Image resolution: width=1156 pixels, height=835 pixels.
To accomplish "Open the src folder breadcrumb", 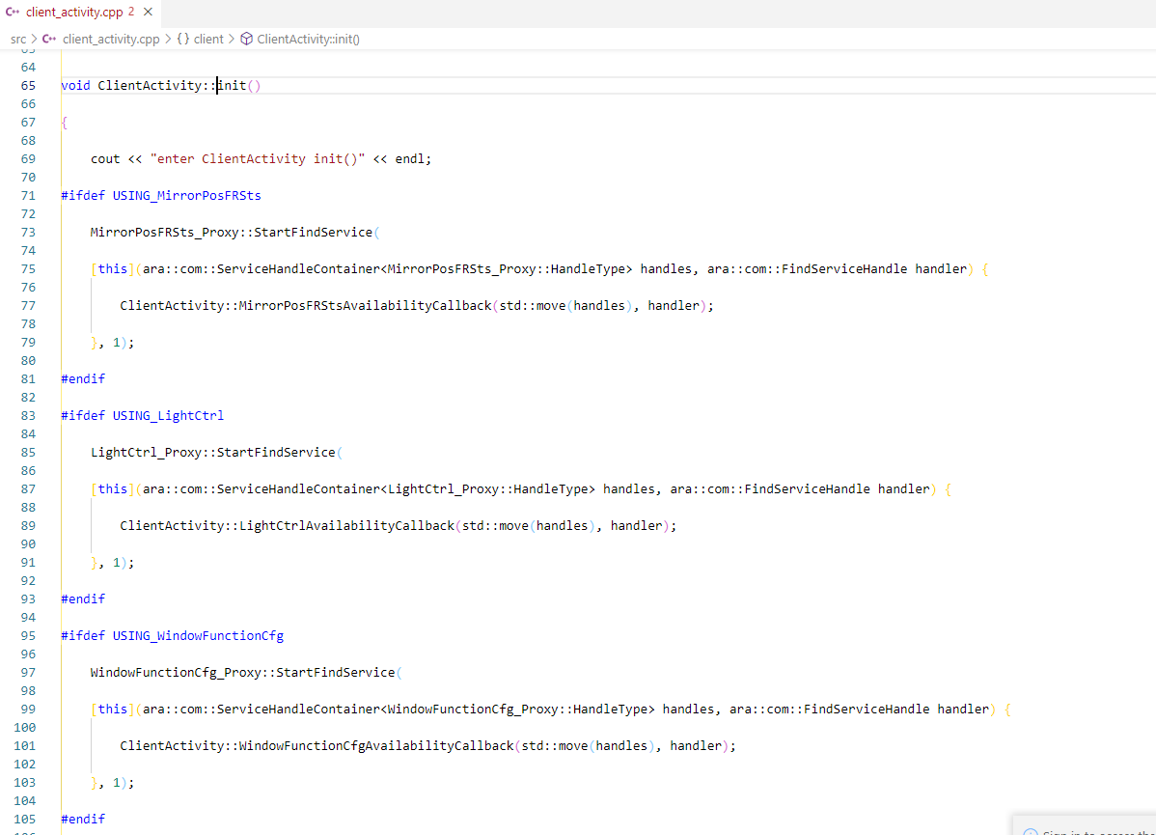I will pyautogui.click(x=18, y=40).
